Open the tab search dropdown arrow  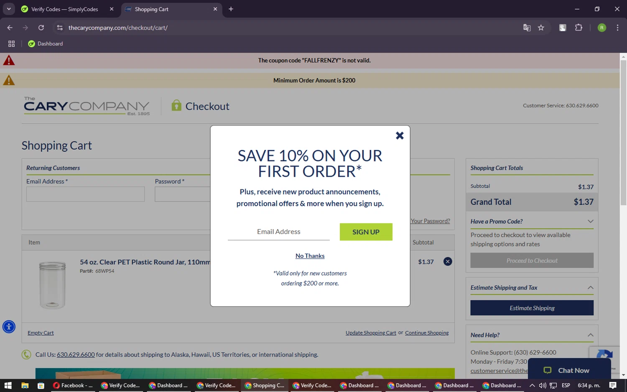click(x=9, y=9)
